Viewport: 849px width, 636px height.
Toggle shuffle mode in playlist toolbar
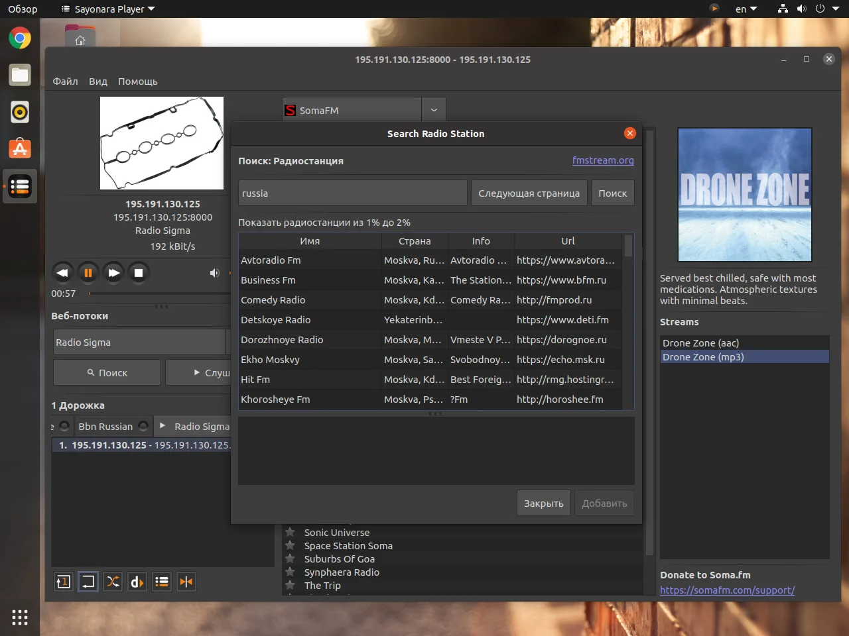point(113,582)
